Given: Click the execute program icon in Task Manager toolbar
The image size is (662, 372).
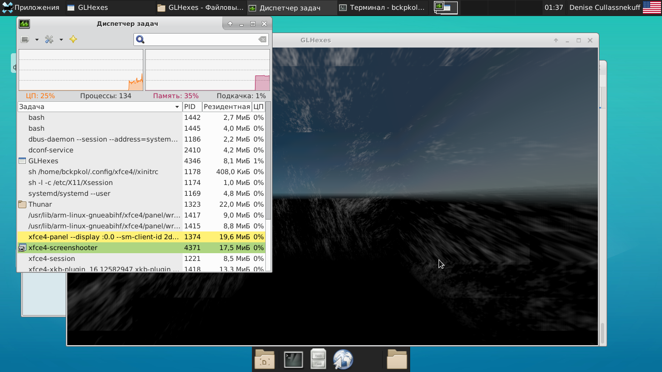Looking at the screenshot, I should click(25, 40).
